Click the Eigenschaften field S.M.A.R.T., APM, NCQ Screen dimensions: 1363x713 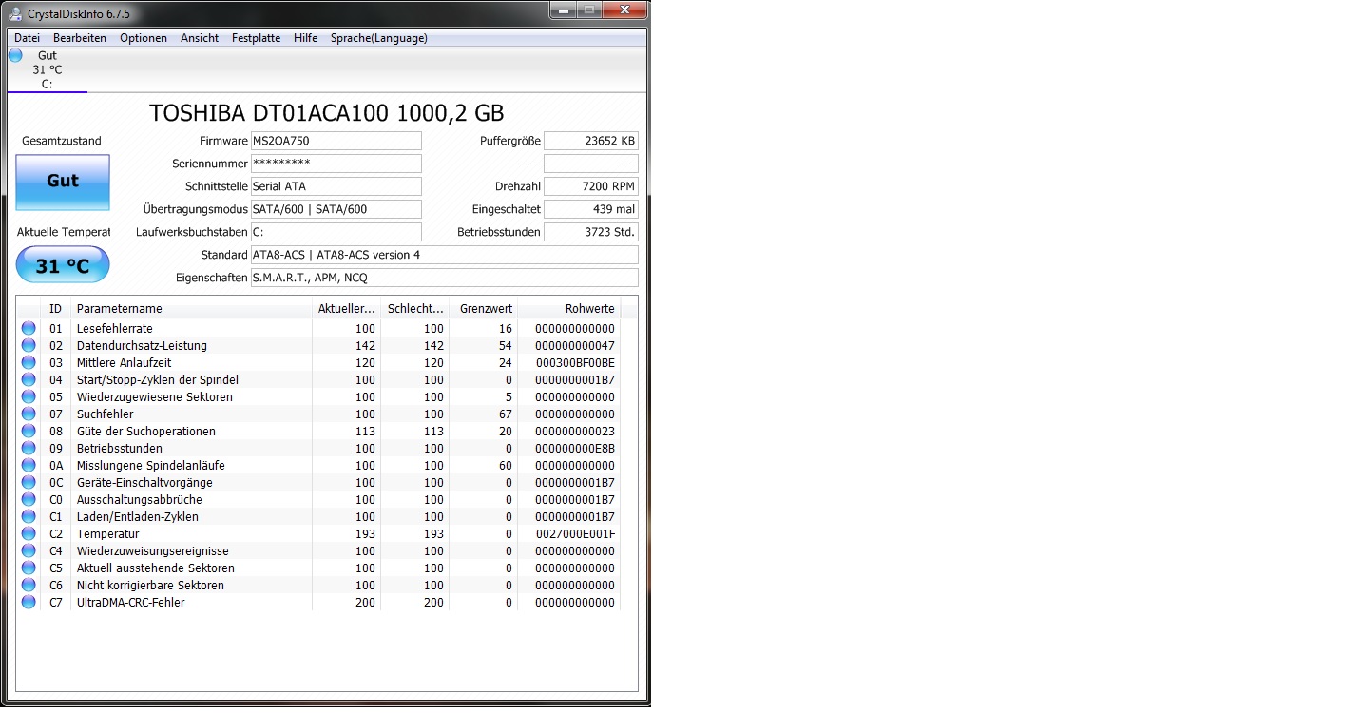coord(444,278)
